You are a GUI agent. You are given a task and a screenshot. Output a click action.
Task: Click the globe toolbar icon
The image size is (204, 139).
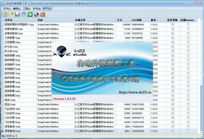pos(36,14)
